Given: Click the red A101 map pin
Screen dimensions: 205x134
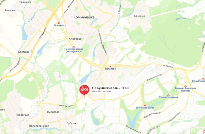Looking at the screenshot, I should pyautogui.click(x=84, y=90).
